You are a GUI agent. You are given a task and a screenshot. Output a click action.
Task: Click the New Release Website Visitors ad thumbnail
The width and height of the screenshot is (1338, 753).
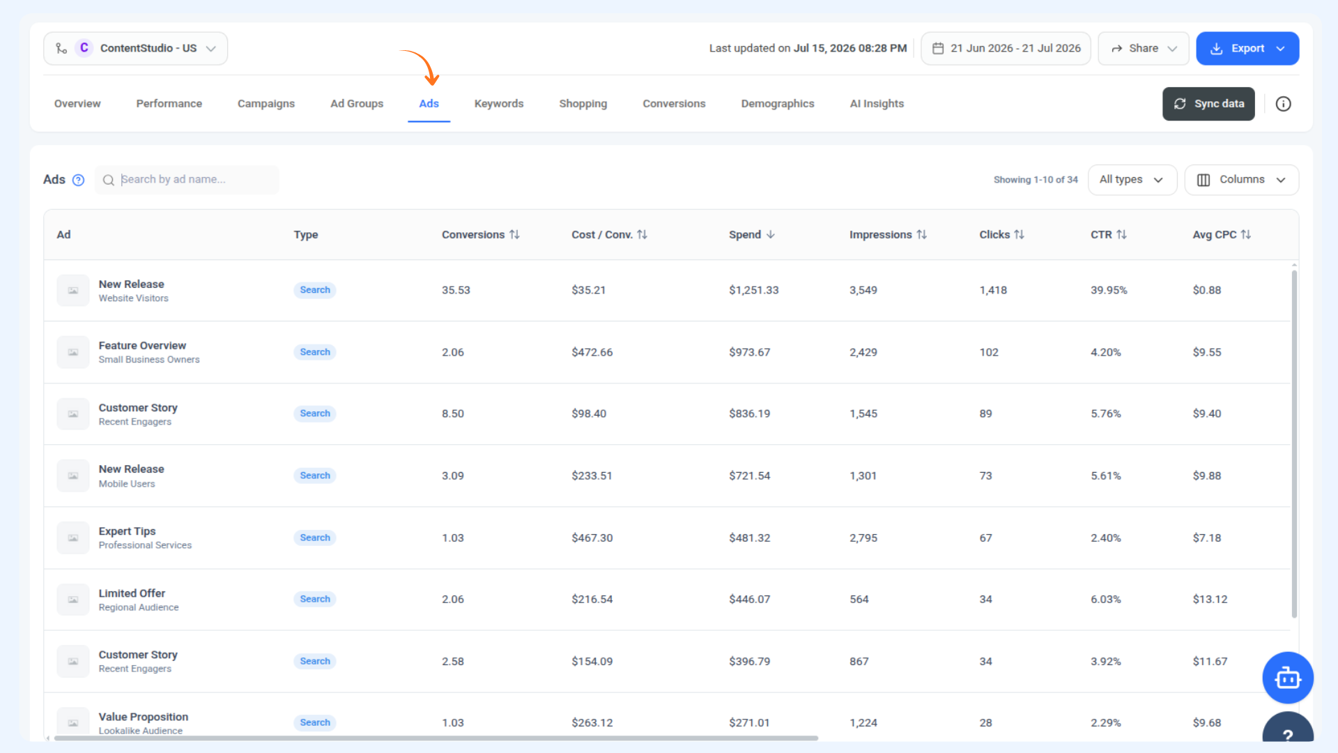[x=73, y=291]
